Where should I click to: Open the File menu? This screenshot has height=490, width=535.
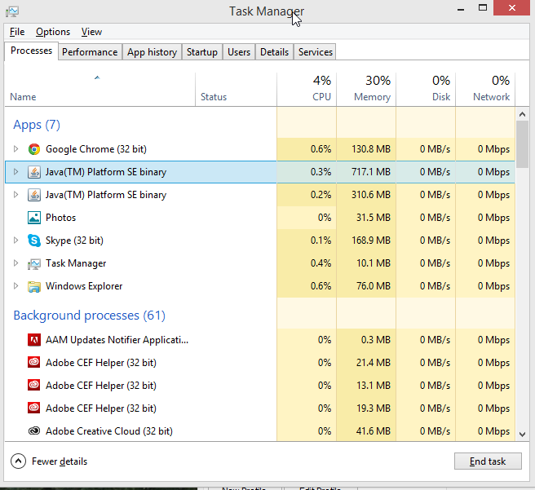pyautogui.click(x=17, y=32)
